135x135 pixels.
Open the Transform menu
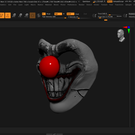pos(119,5)
